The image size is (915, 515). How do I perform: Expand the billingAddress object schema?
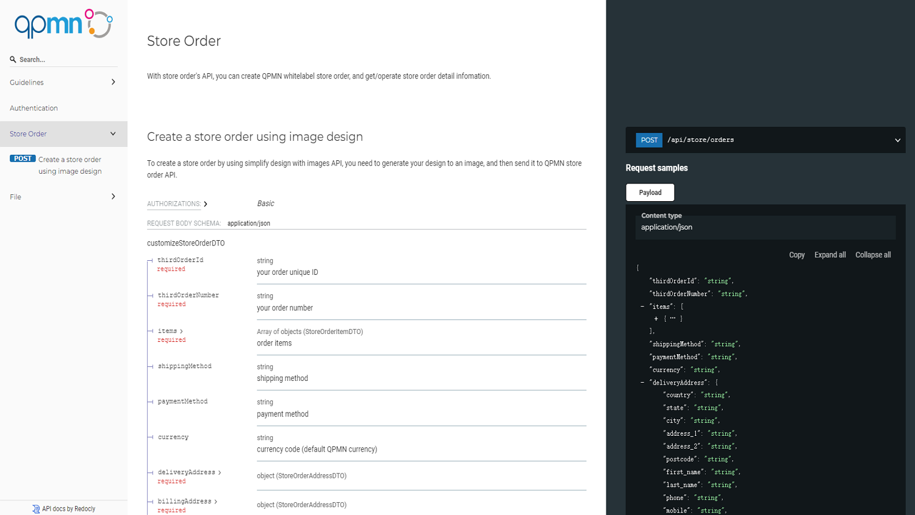tap(215, 500)
